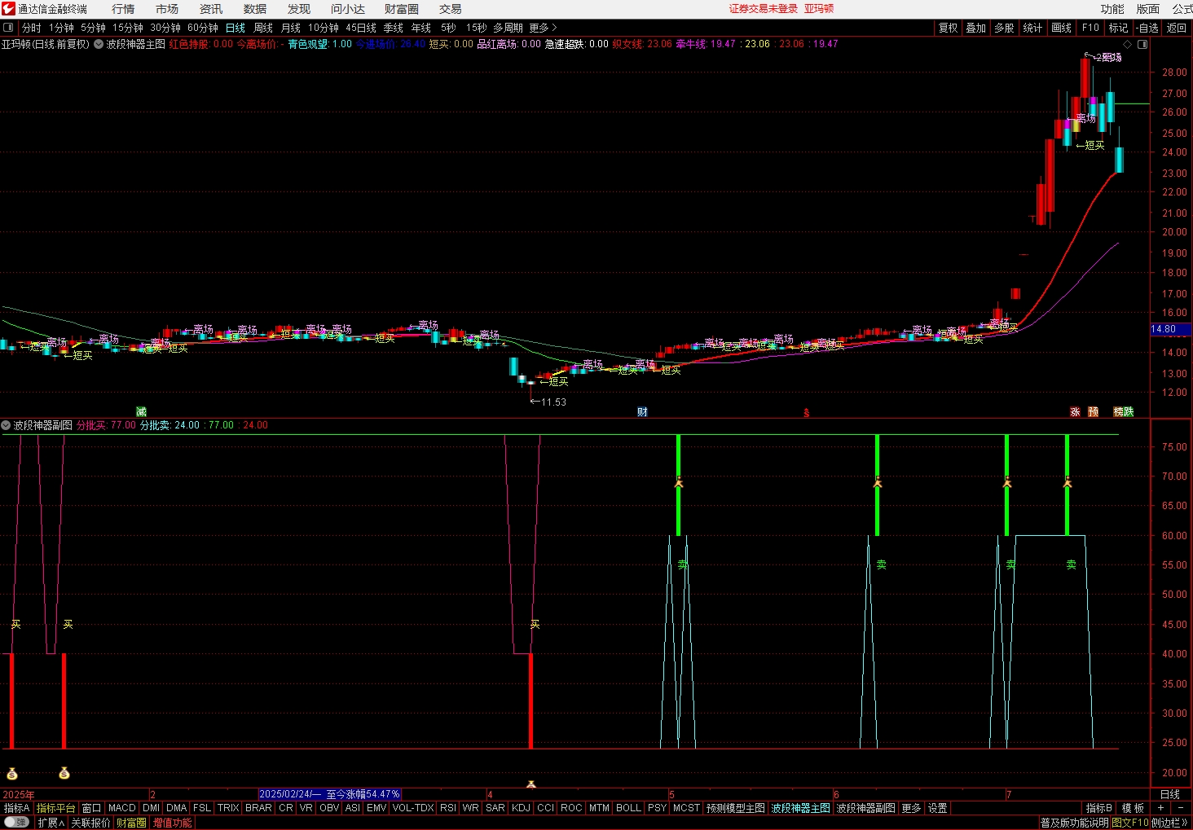The height and width of the screenshot is (830, 1193).
Task: Open 更多 indicators list
Action: click(x=911, y=808)
